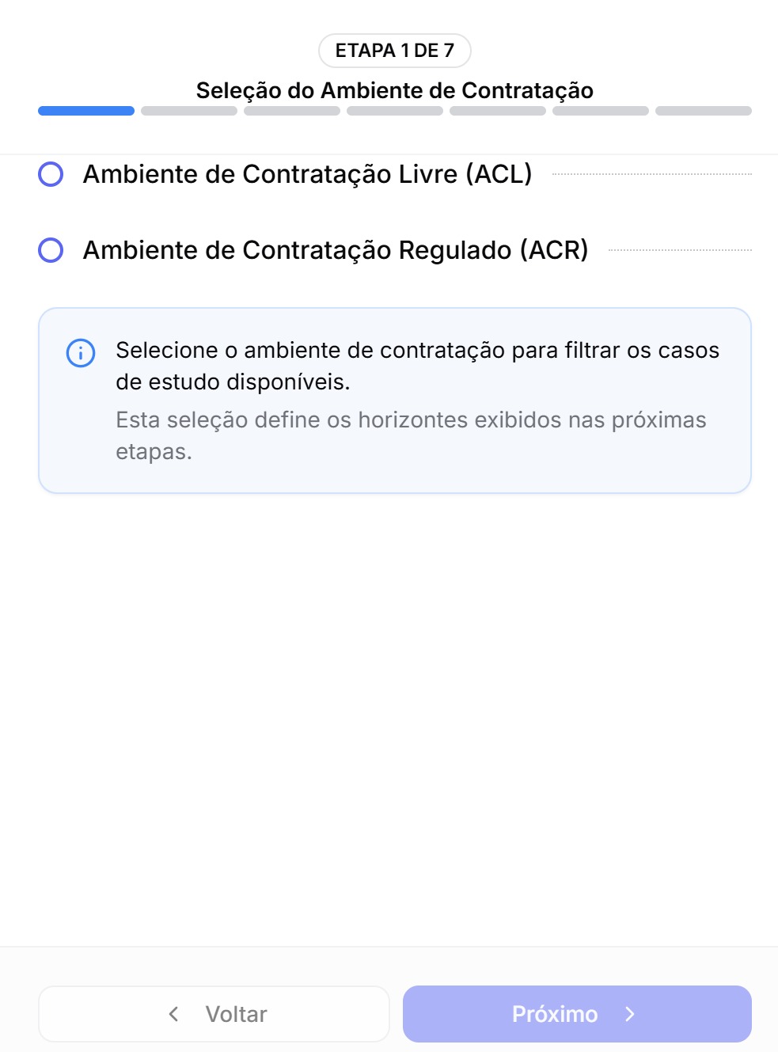Jump to the third step progress segment
The width and height of the screenshot is (778, 1052).
292,111
